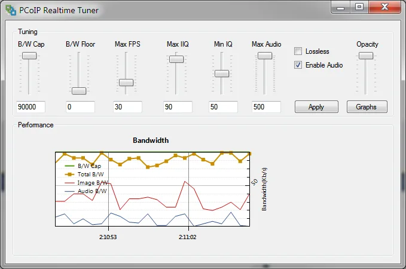Click the Perfomance group label
Image resolution: width=406 pixels, height=269 pixels.
36,125
